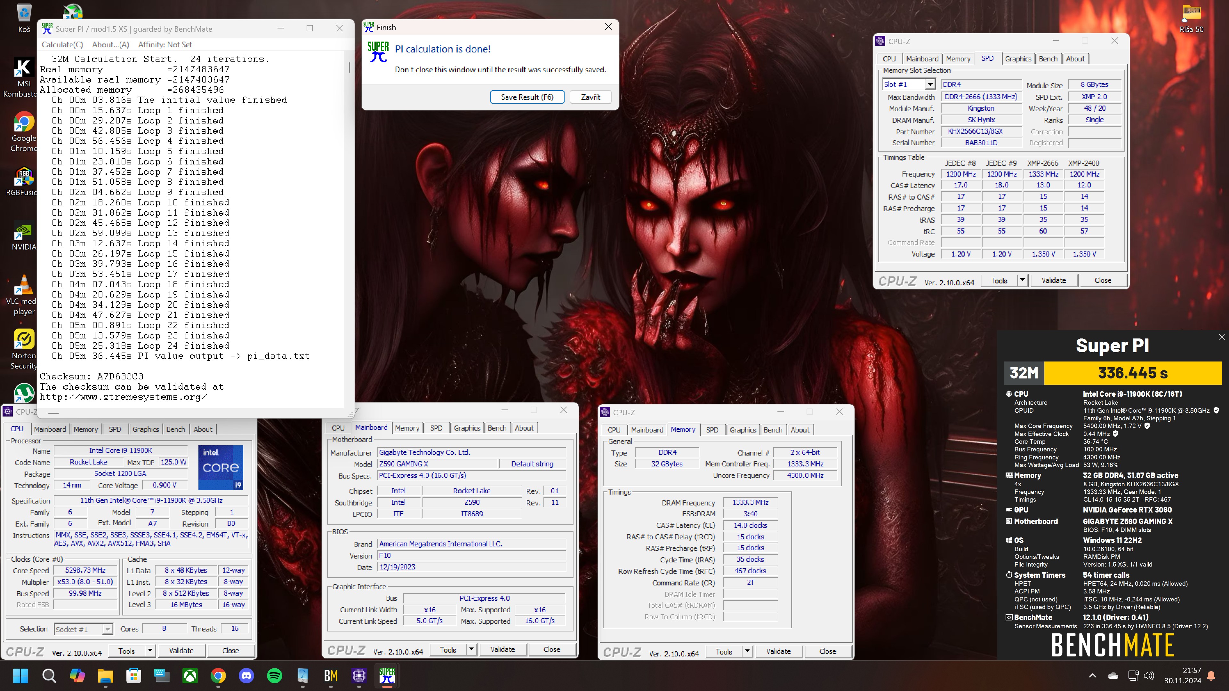The height and width of the screenshot is (691, 1229).
Task: Open Chrome from the taskbar
Action: [218, 675]
